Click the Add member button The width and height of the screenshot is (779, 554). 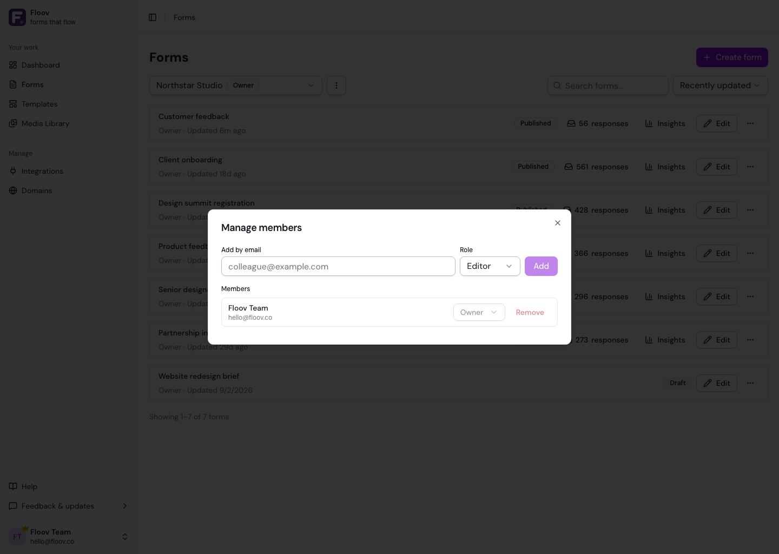click(x=541, y=266)
